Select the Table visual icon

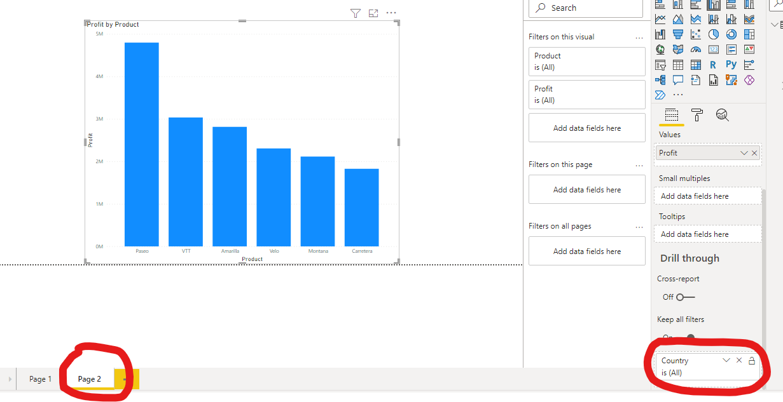point(678,65)
